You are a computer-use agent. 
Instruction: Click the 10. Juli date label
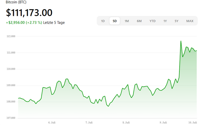192,123
